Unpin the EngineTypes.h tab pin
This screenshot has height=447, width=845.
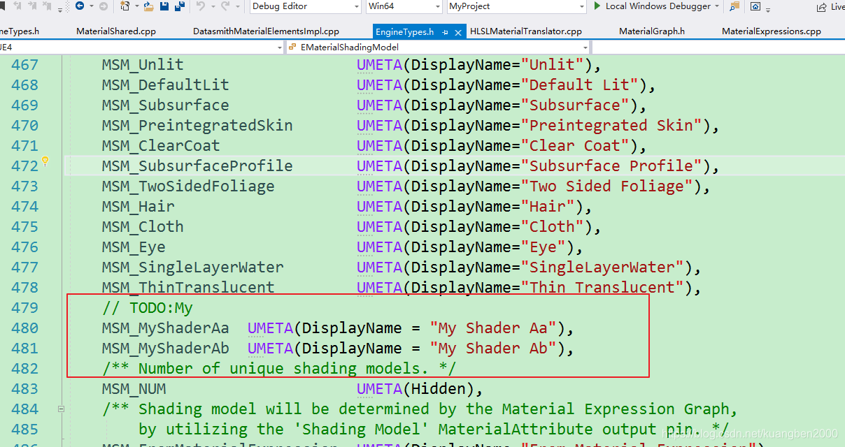(x=446, y=31)
